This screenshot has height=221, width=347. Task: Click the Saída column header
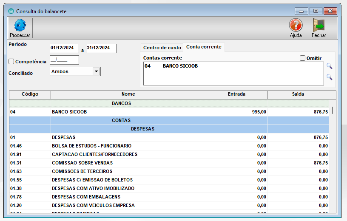click(298, 94)
